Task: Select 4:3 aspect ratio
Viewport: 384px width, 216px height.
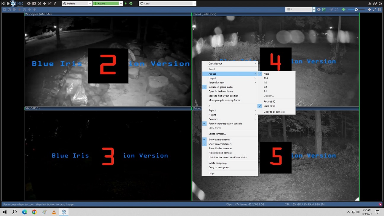Action: [276, 83]
